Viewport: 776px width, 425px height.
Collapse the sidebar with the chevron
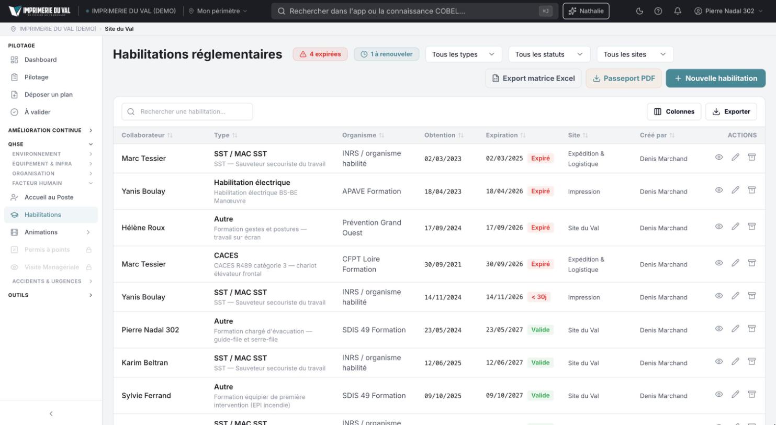click(x=51, y=413)
